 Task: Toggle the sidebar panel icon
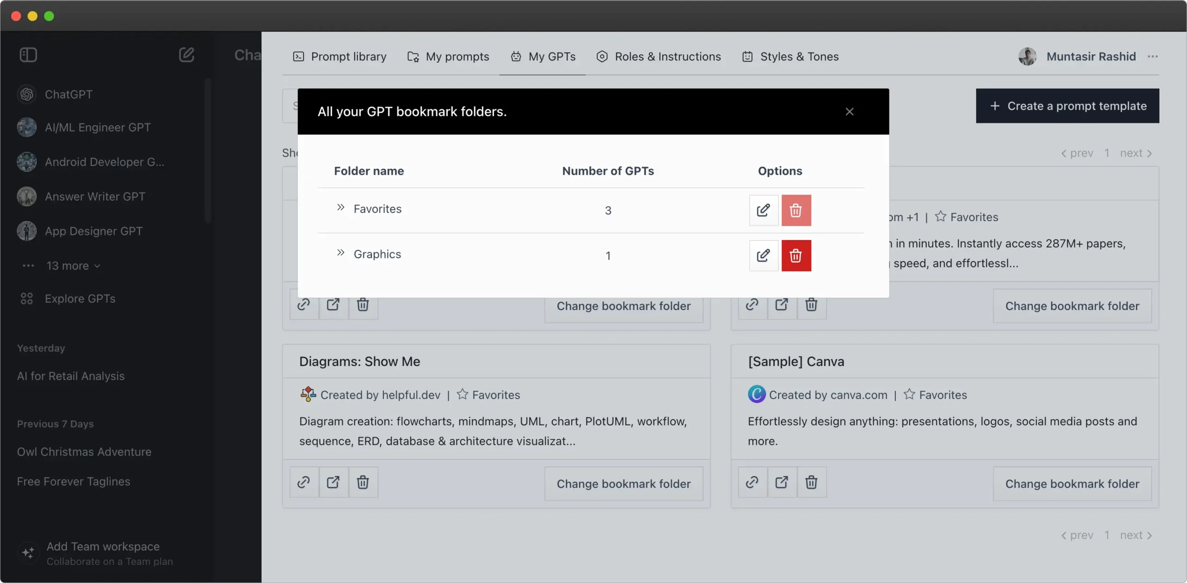pos(28,55)
